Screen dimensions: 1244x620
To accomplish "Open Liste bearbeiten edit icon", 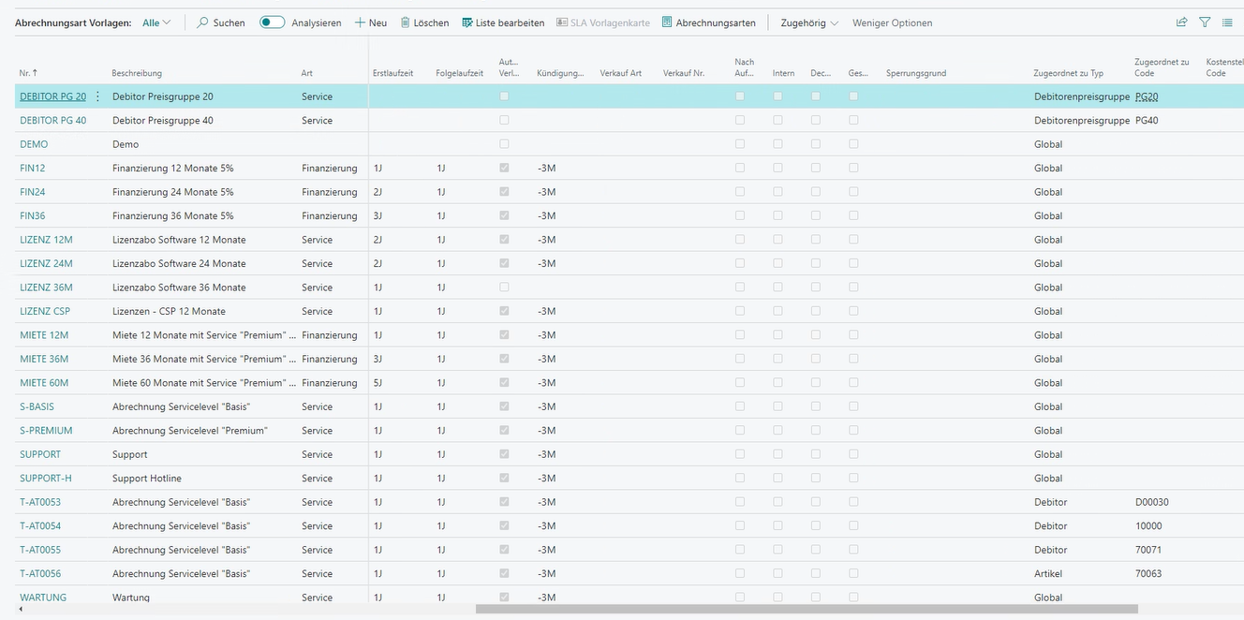I will tap(467, 22).
